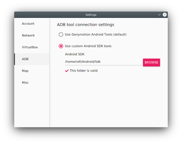Image resolution: width=182 pixels, height=144 pixels.
Task: Focus the Android SDK path input field
Action: tap(104, 62)
